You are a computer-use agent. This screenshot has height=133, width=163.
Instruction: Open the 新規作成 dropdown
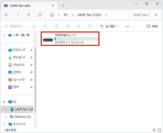click(x=14, y=26)
